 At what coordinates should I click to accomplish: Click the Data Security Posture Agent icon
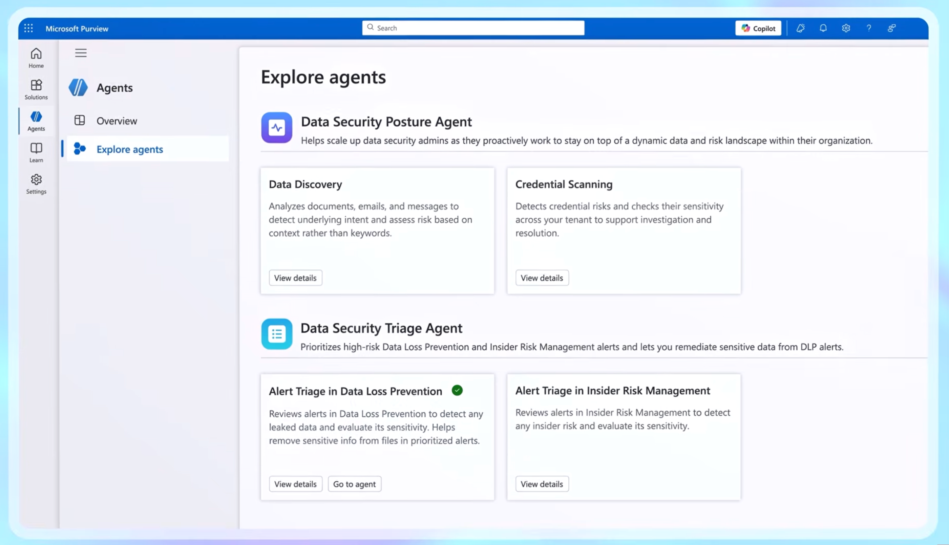pyautogui.click(x=276, y=127)
